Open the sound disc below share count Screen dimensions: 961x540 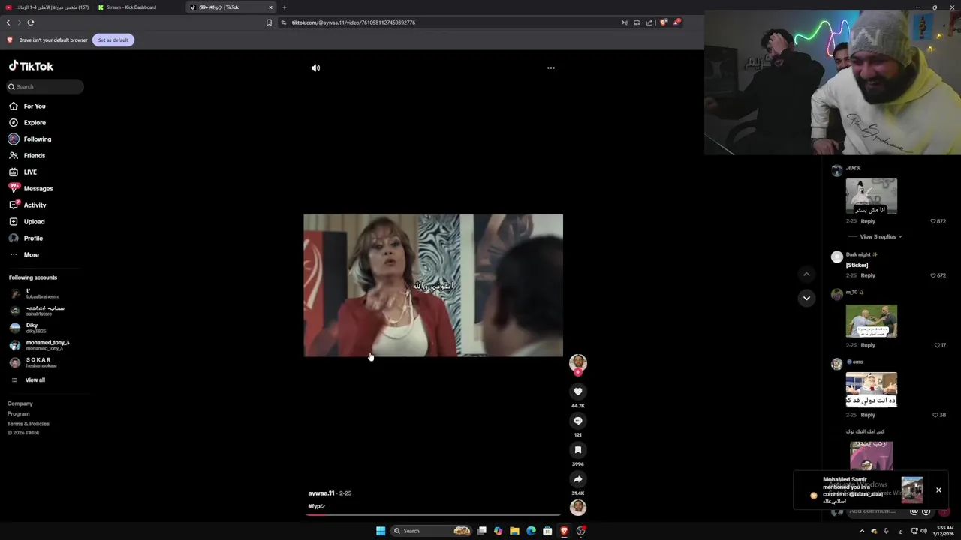point(578,508)
